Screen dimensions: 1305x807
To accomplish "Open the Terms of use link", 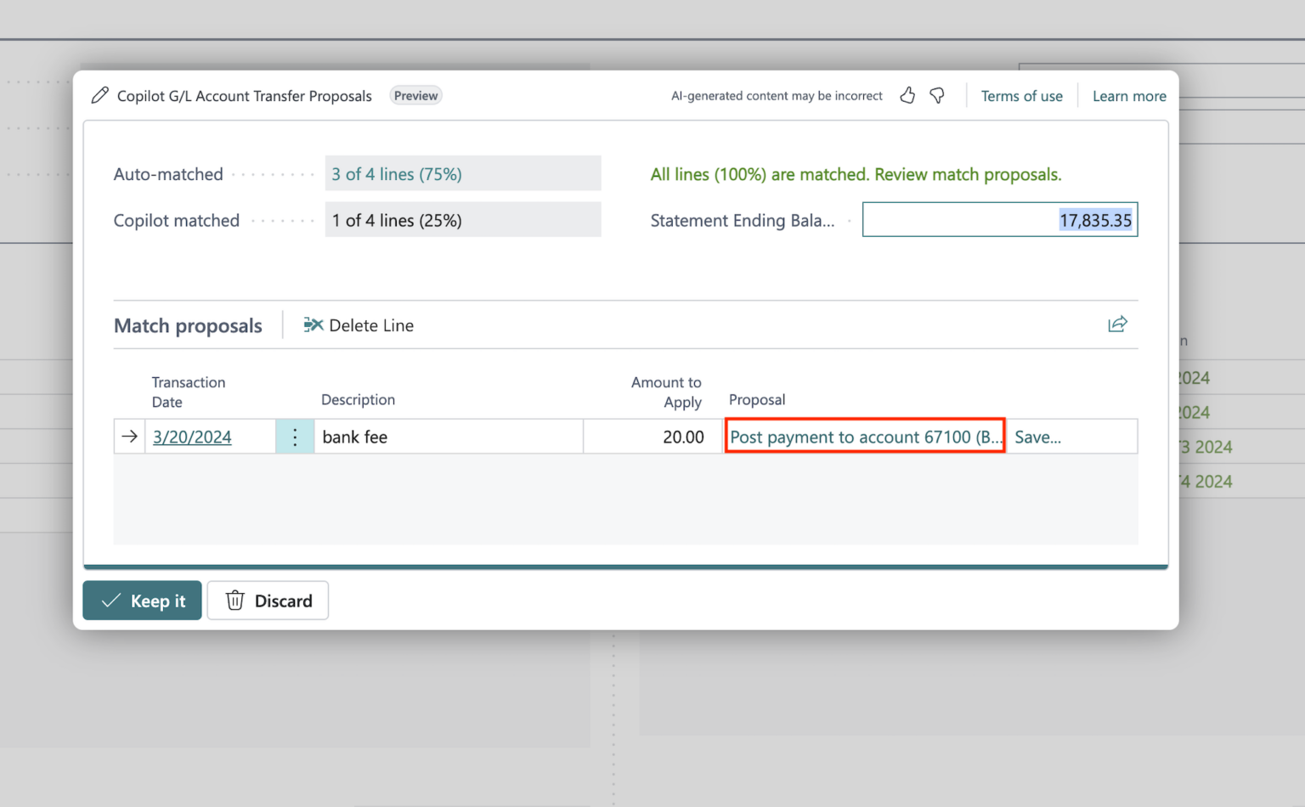I will (1021, 96).
